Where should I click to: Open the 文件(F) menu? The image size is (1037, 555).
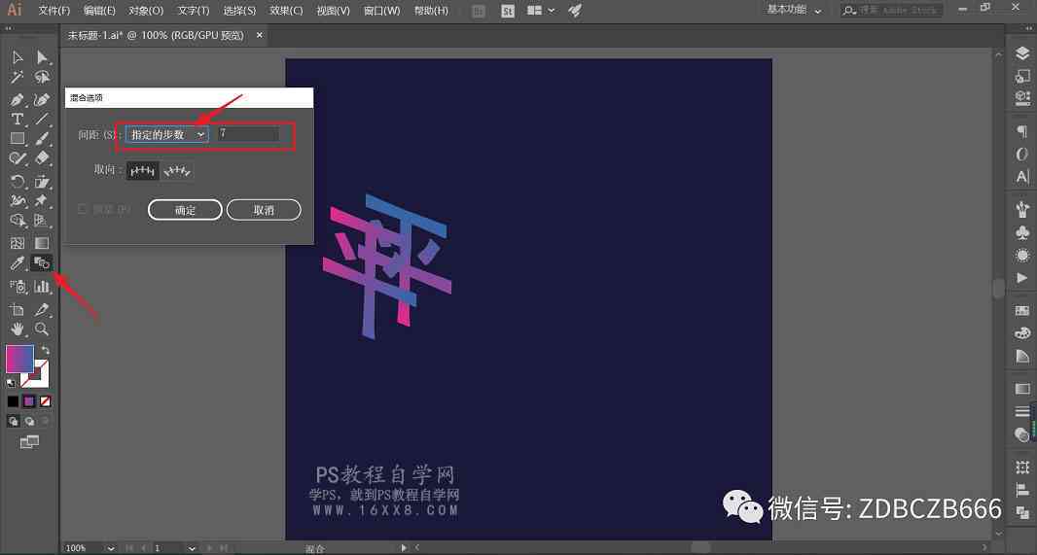point(54,11)
